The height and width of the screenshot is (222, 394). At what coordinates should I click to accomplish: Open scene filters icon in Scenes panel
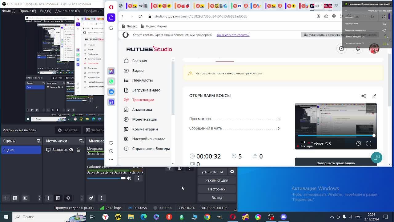coord(25,198)
